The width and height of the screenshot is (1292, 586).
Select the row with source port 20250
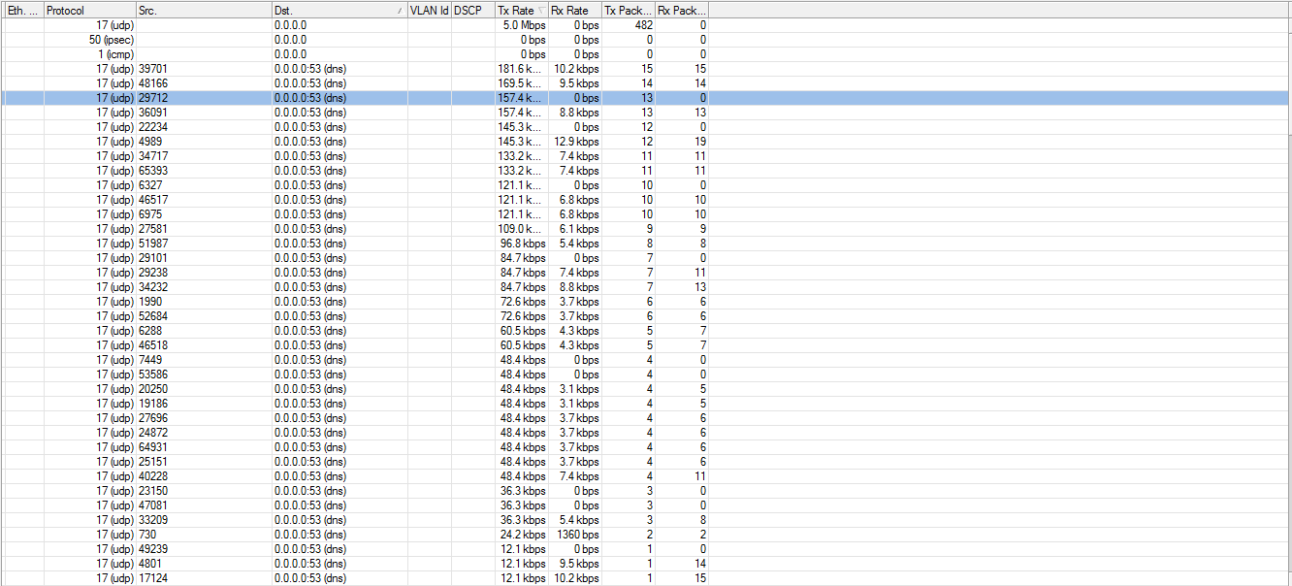(646, 389)
